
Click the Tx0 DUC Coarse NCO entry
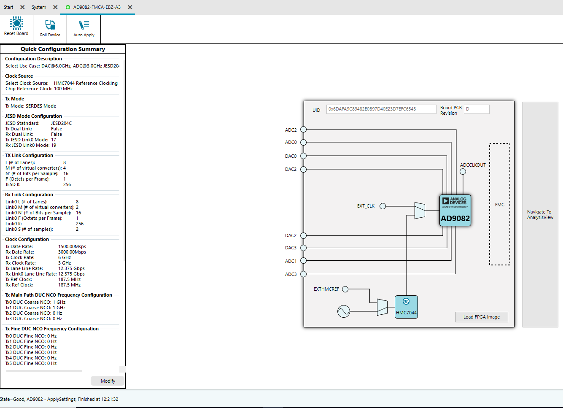pyautogui.click(x=35, y=302)
